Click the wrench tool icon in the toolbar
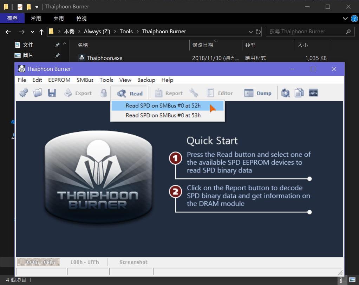The width and height of the screenshot is (359, 285). pyautogui.click(x=194, y=93)
